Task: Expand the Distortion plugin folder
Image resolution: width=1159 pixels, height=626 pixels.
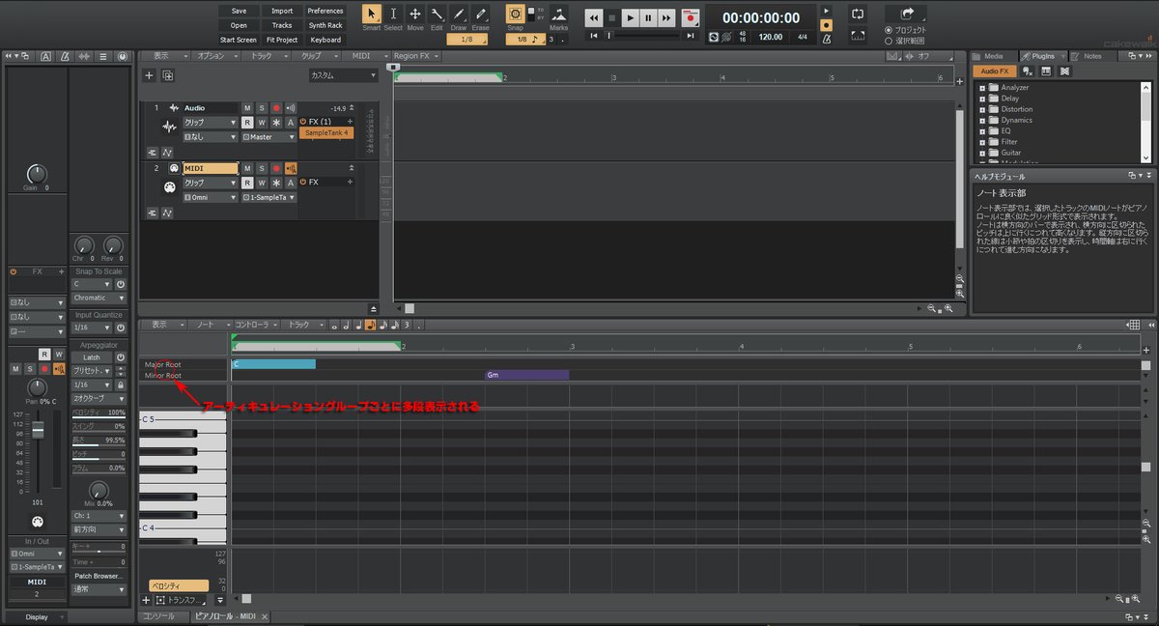Action: (982, 109)
